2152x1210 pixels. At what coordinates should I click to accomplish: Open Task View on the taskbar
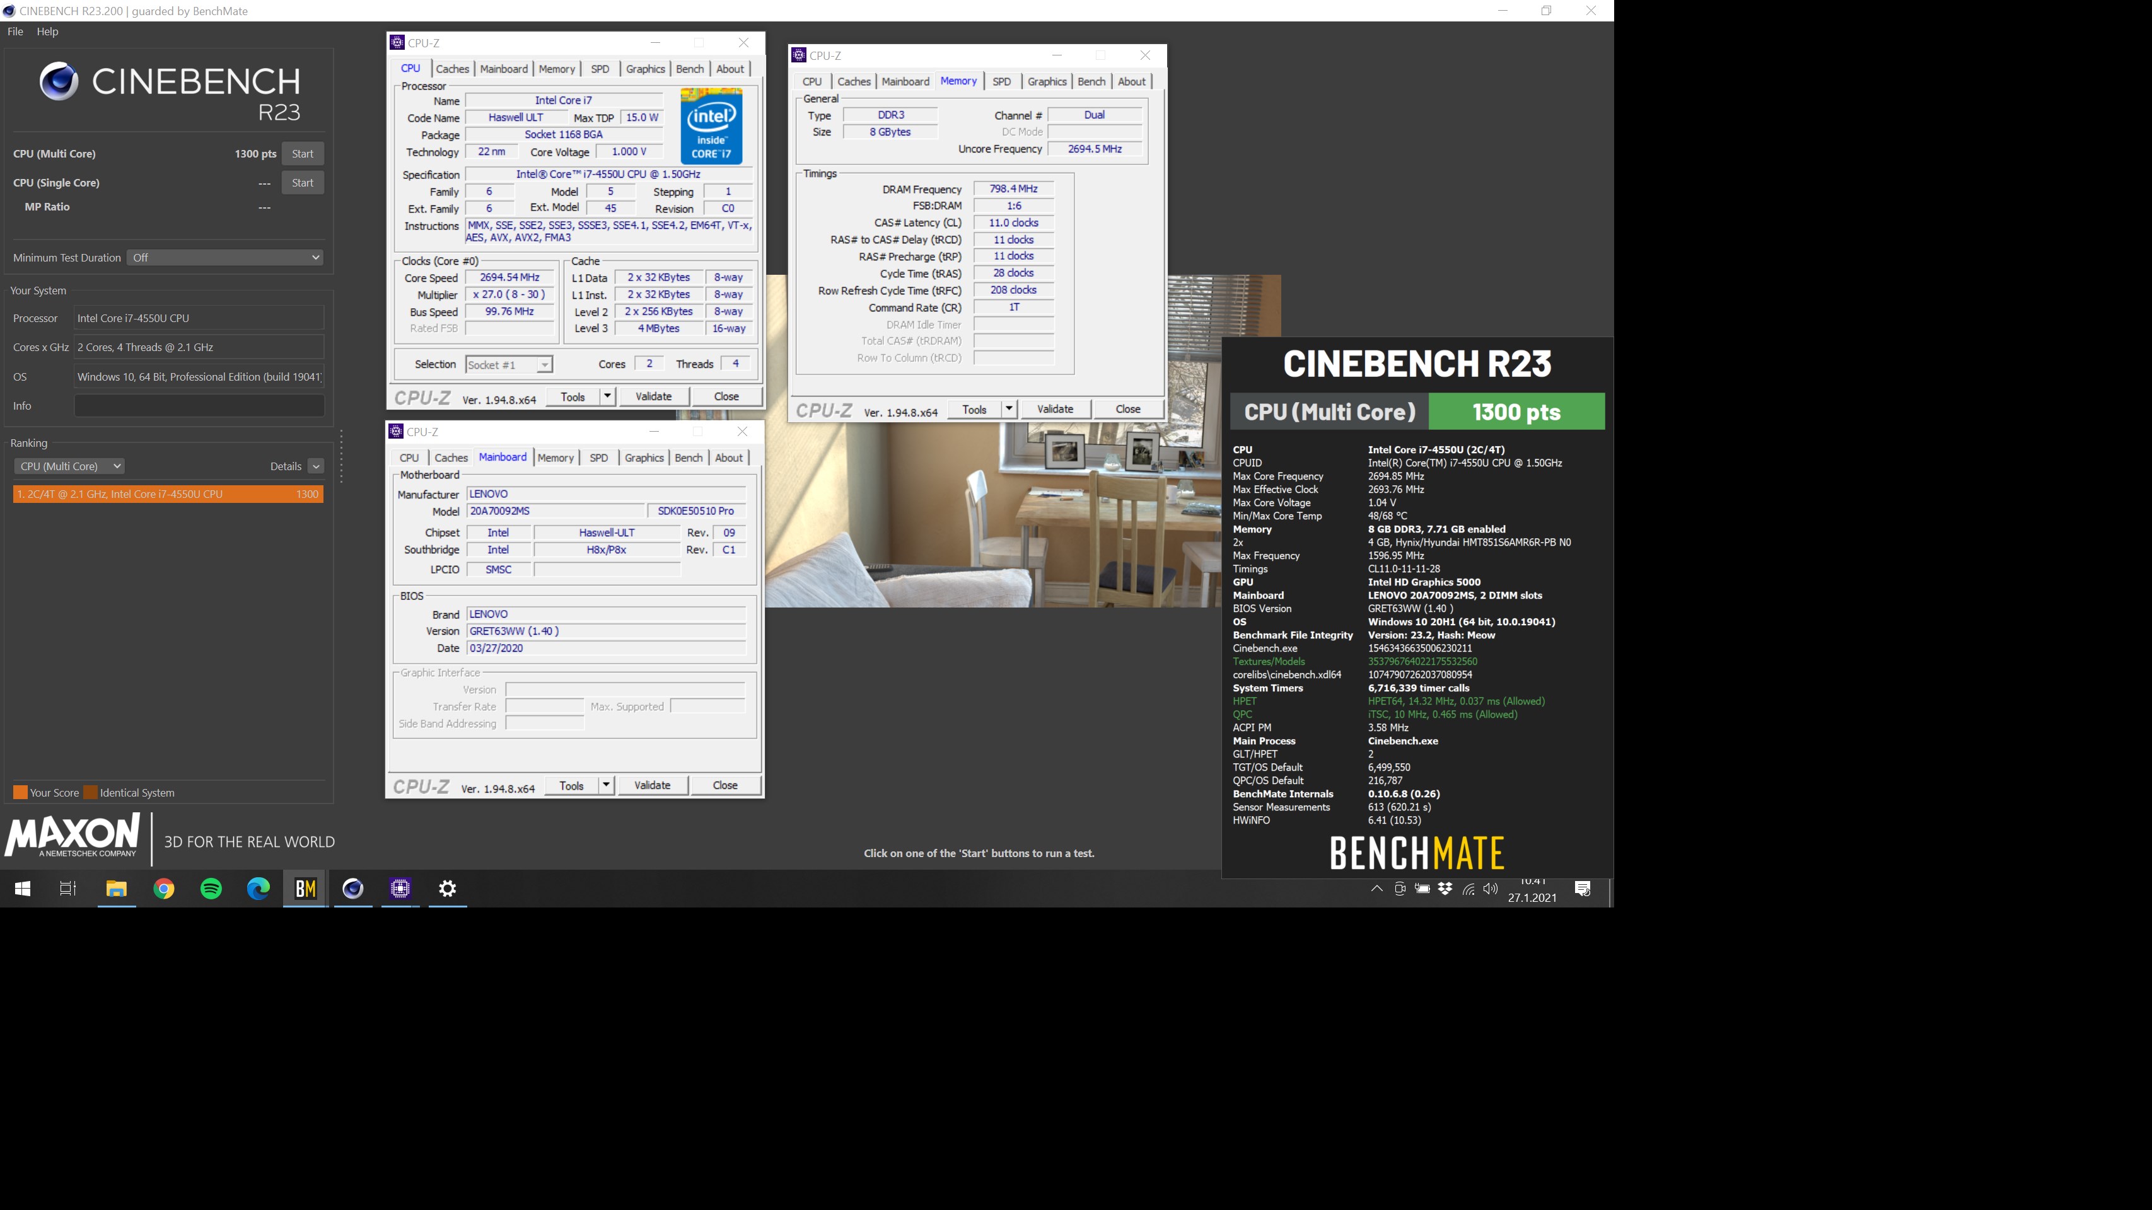point(69,889)
